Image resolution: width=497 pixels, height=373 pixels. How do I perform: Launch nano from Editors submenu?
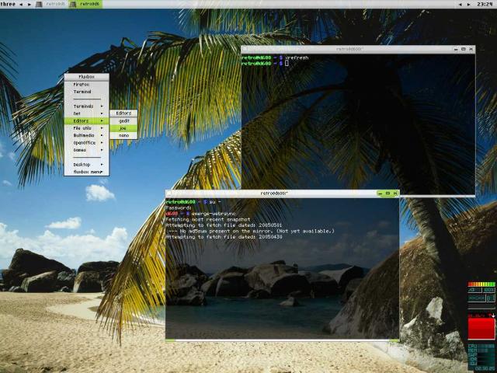[x=123, y=135]
